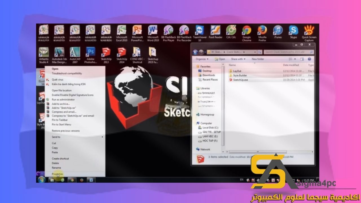The width and height of the screenshot is (361, 203).
Task: Launch BB FlashBack Pro Player shortcut
Action: [x=168, y=33]
